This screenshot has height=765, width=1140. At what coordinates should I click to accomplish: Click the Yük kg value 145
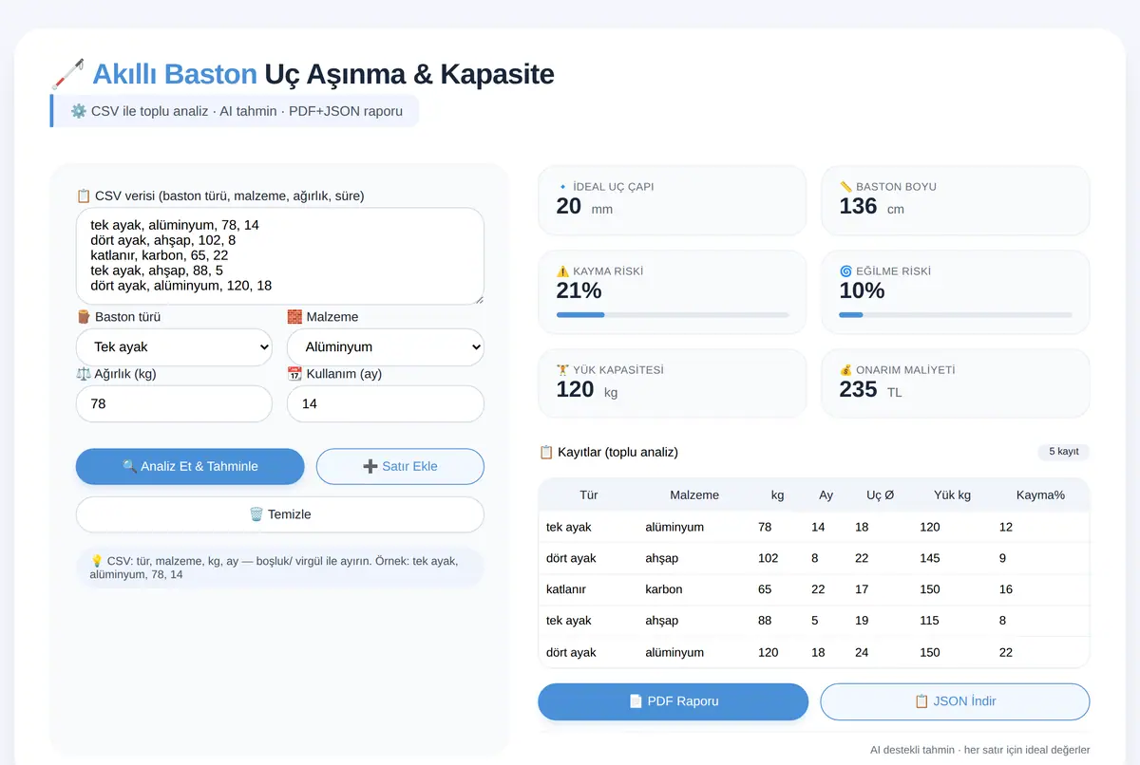click(930, 558)
